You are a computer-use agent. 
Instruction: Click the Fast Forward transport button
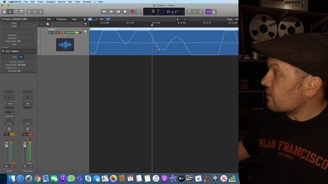[111, 12]
